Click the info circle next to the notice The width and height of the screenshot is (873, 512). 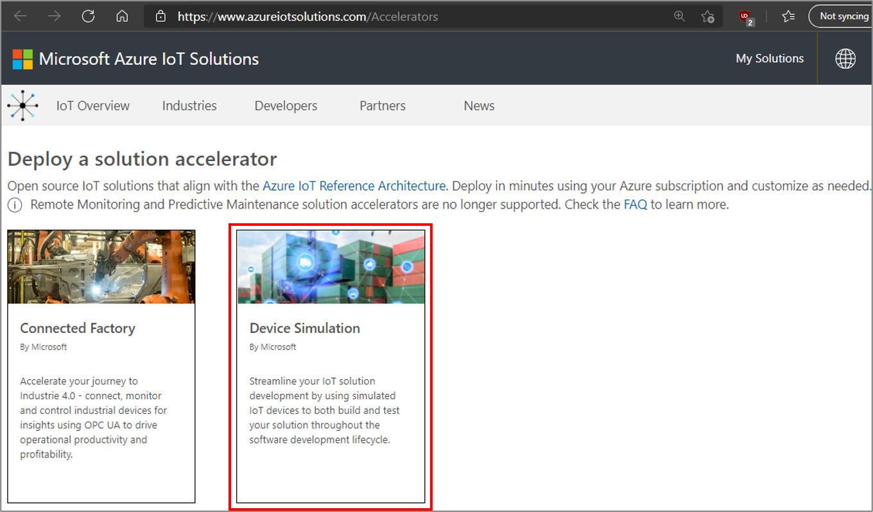(14, 205)
